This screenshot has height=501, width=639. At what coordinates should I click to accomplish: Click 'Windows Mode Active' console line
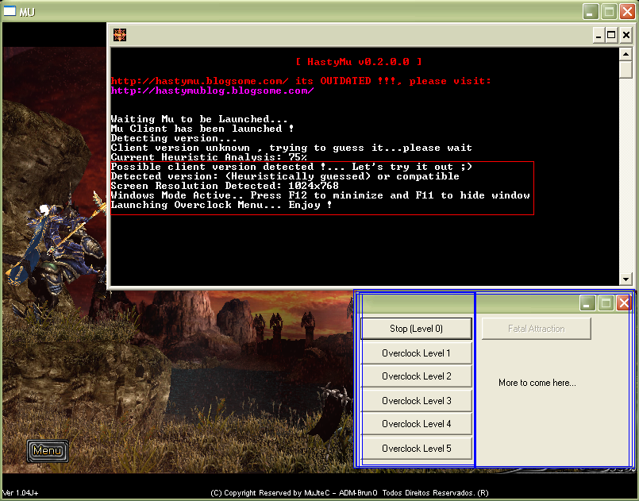click(321, 195)
